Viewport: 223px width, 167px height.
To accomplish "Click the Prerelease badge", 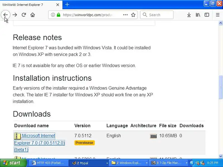I will pos(84,143).
